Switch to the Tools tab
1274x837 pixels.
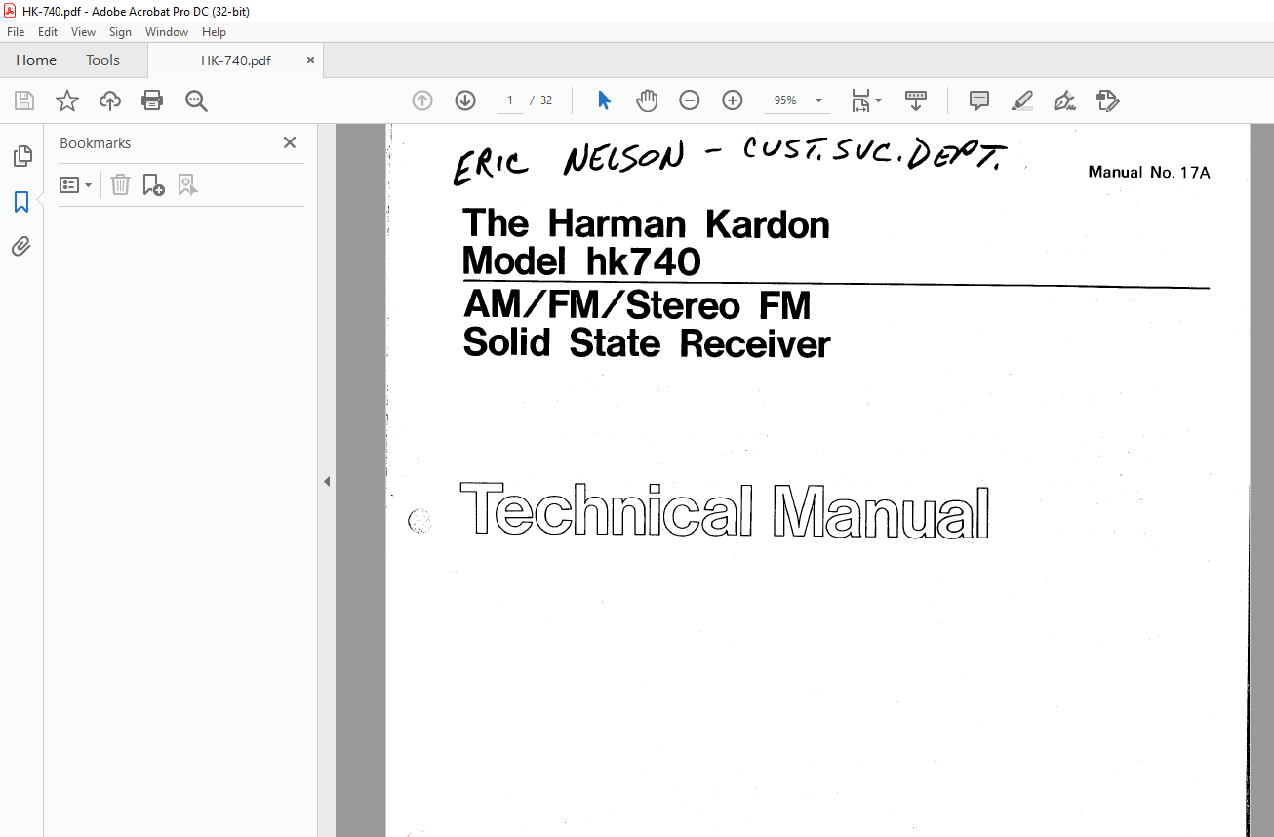tap(102, 60)
